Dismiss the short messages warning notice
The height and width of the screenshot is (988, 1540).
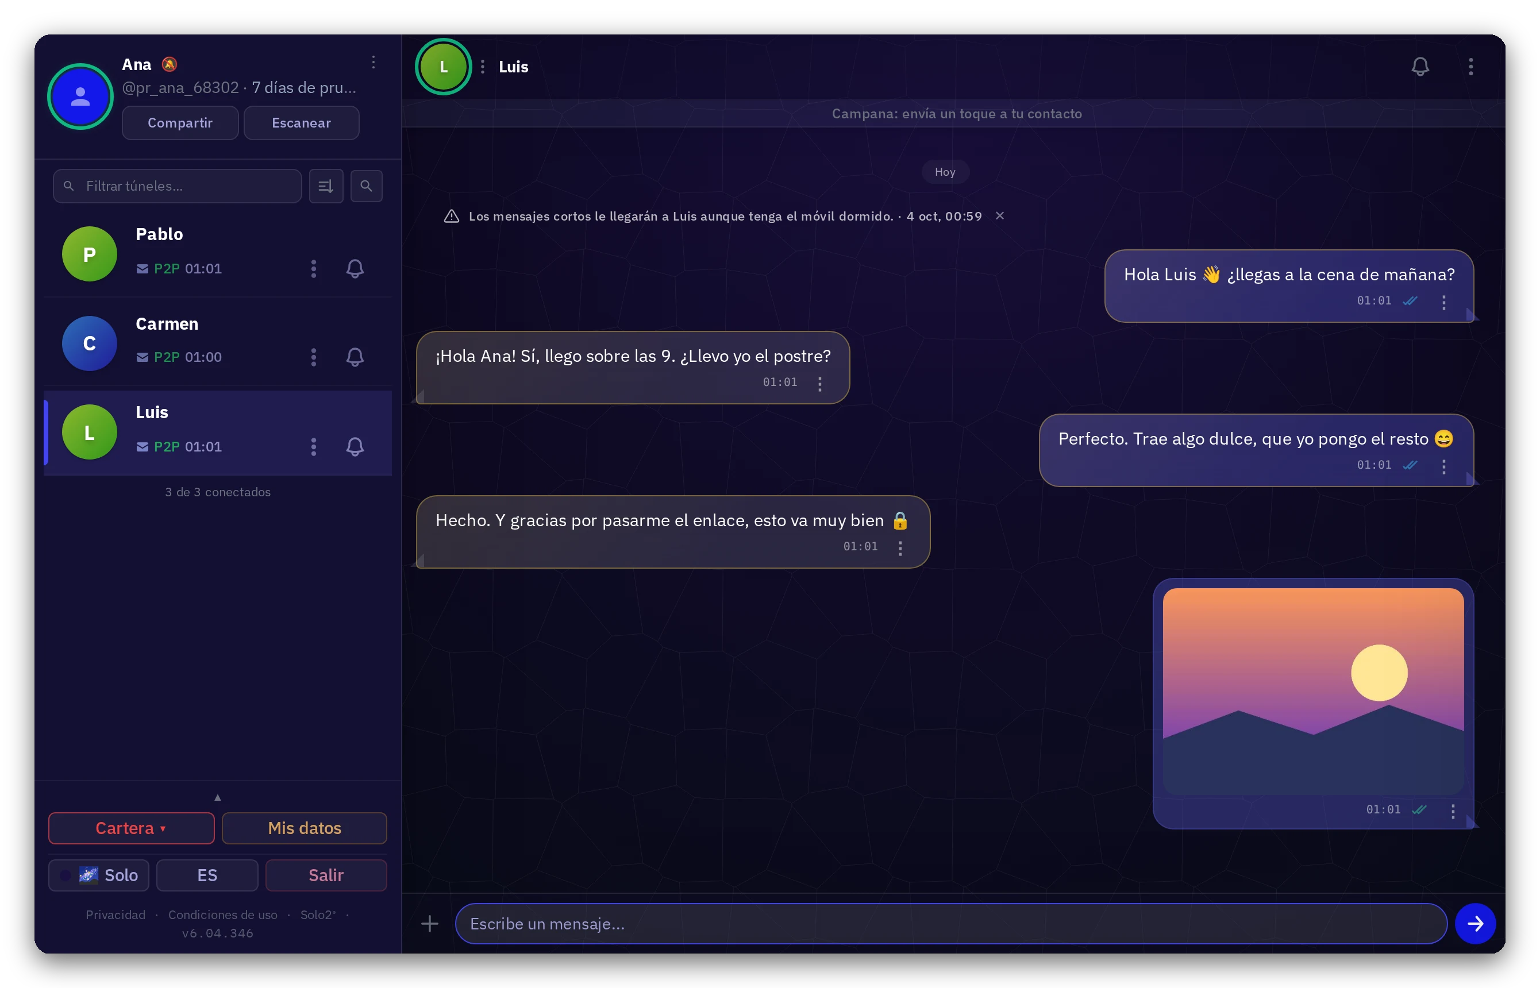point(1000,215)
